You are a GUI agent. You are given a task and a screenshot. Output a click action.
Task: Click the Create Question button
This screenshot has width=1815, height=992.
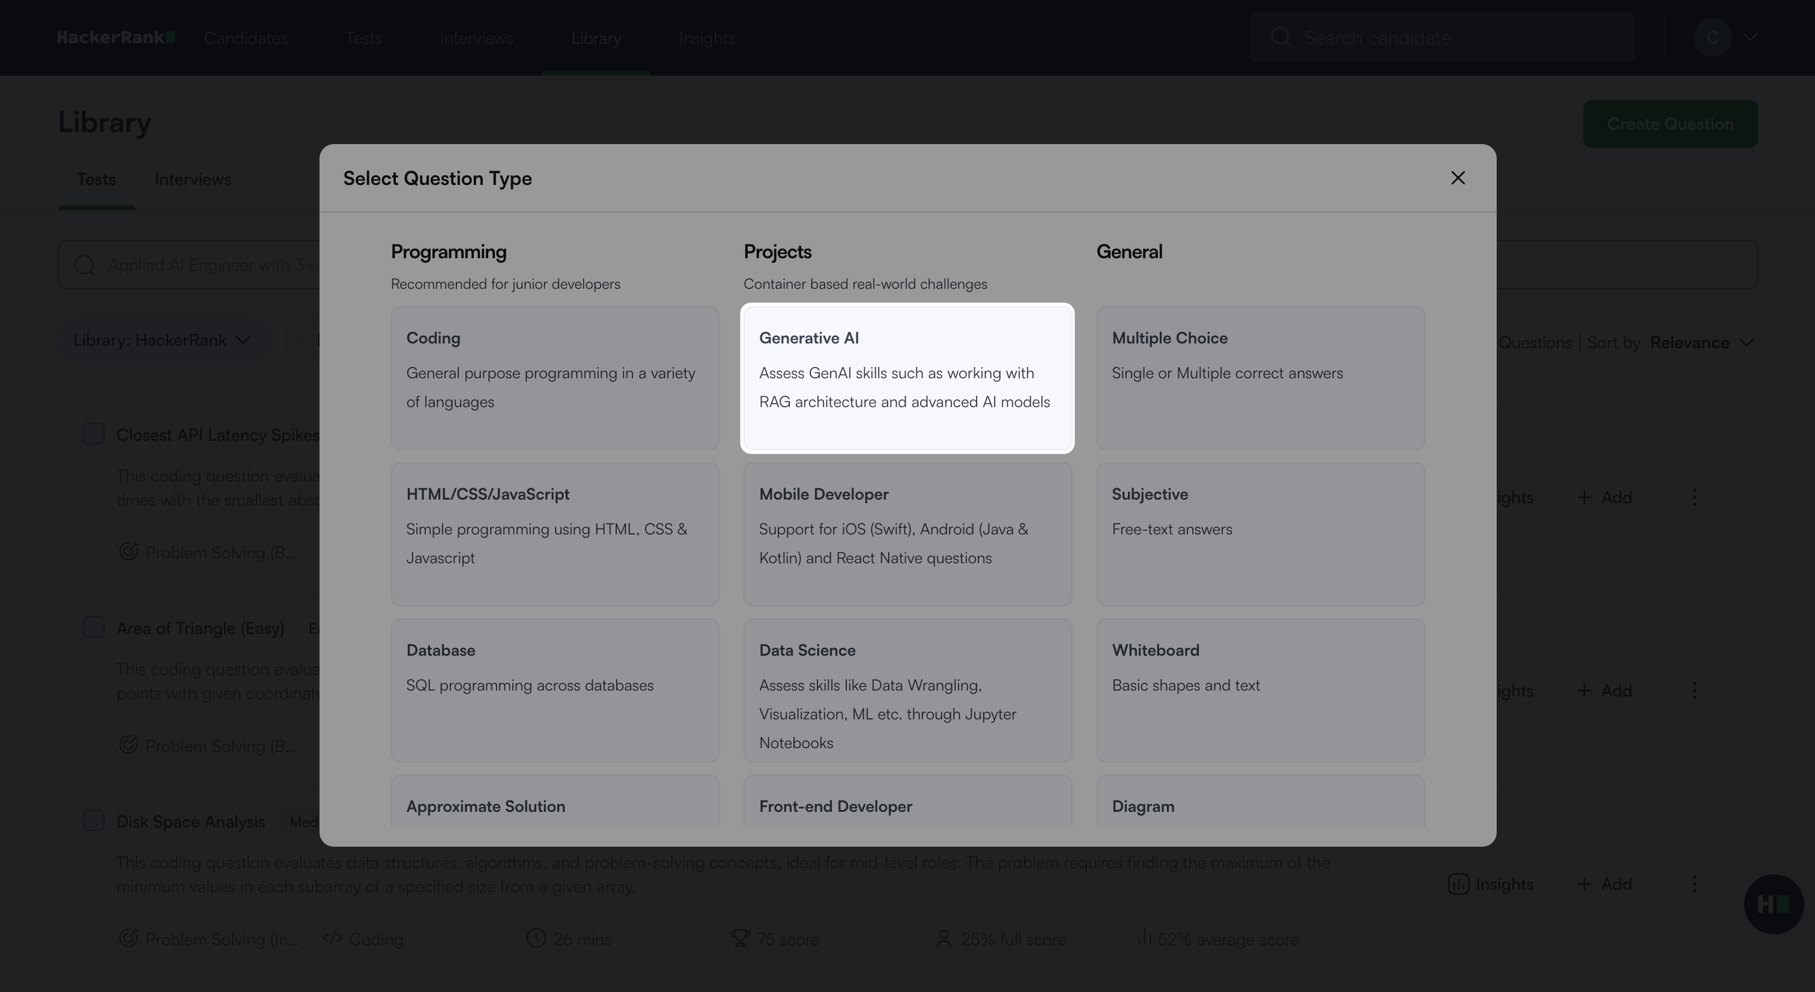(x=1670, y=124)
